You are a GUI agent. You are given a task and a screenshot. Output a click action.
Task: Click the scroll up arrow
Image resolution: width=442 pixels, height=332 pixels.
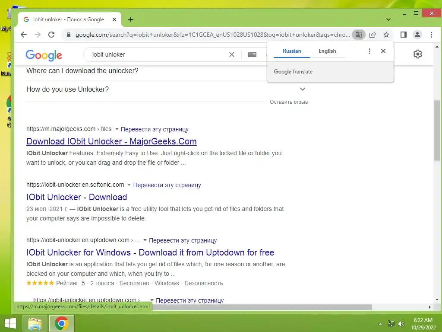coord(437,47)
